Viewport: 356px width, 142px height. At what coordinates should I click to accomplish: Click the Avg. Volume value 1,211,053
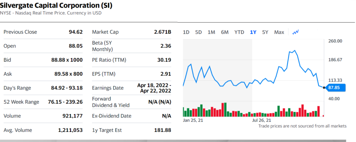coord(70,130)
